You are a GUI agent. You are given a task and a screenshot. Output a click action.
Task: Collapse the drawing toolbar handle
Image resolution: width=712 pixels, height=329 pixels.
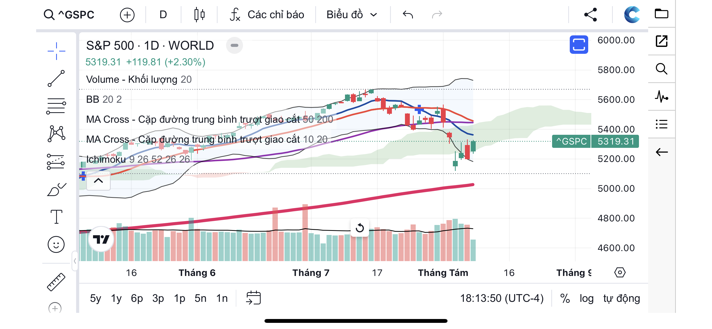tap(75, 261)
